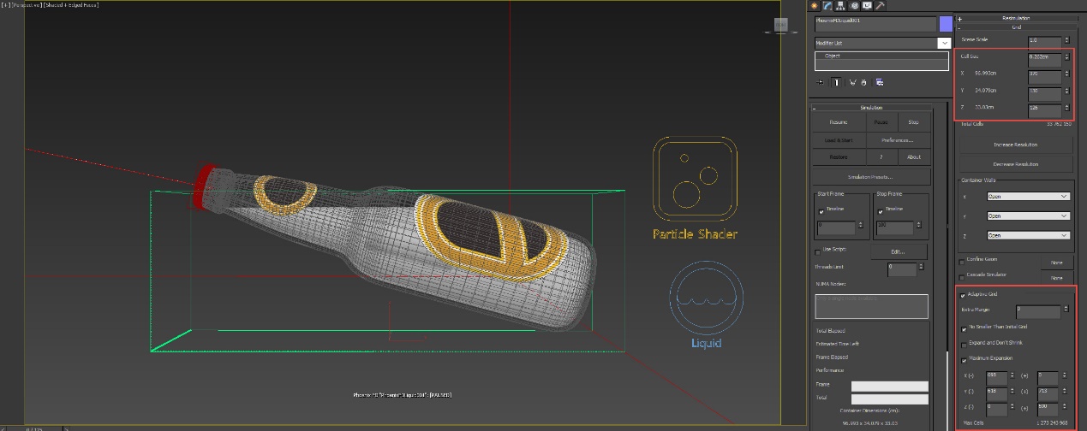The image size is (1087, 431).
Task: Toggle the Adaptive Grid checkbox
Action: coord(963,295)
